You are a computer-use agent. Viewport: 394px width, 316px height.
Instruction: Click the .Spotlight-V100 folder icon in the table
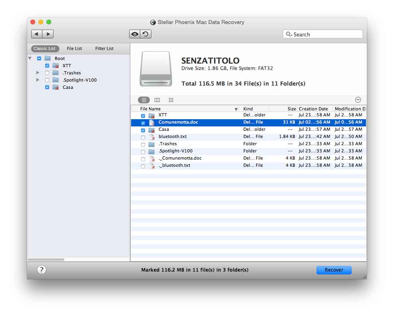click(x=151, y=152)
